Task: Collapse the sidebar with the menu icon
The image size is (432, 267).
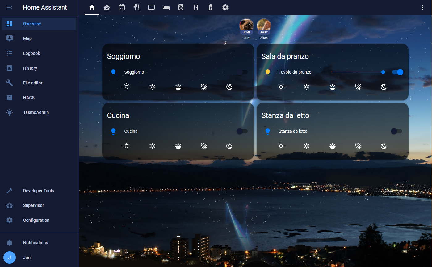Action: pos(10,7)
